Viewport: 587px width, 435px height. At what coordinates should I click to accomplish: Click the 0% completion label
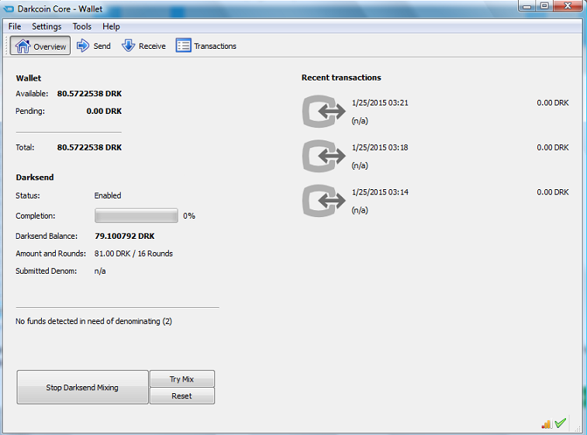coord(189,216)
